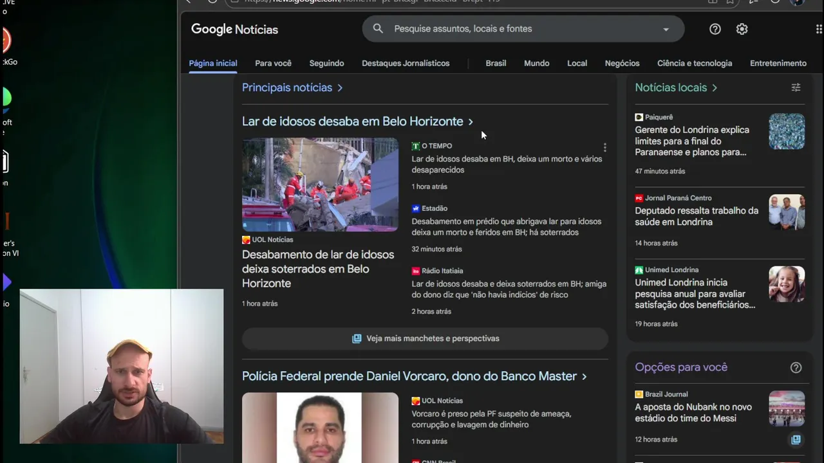Open 'Deputado ressalta trabalho da saúde' article
This screenshot has width=824, height=463.
pyautogui.click(x=697, y=216)
